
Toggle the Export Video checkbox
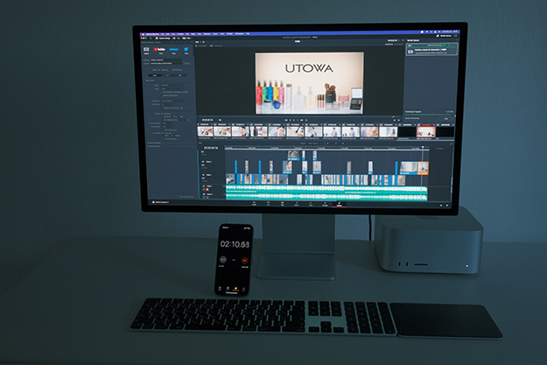pos(144,81)
